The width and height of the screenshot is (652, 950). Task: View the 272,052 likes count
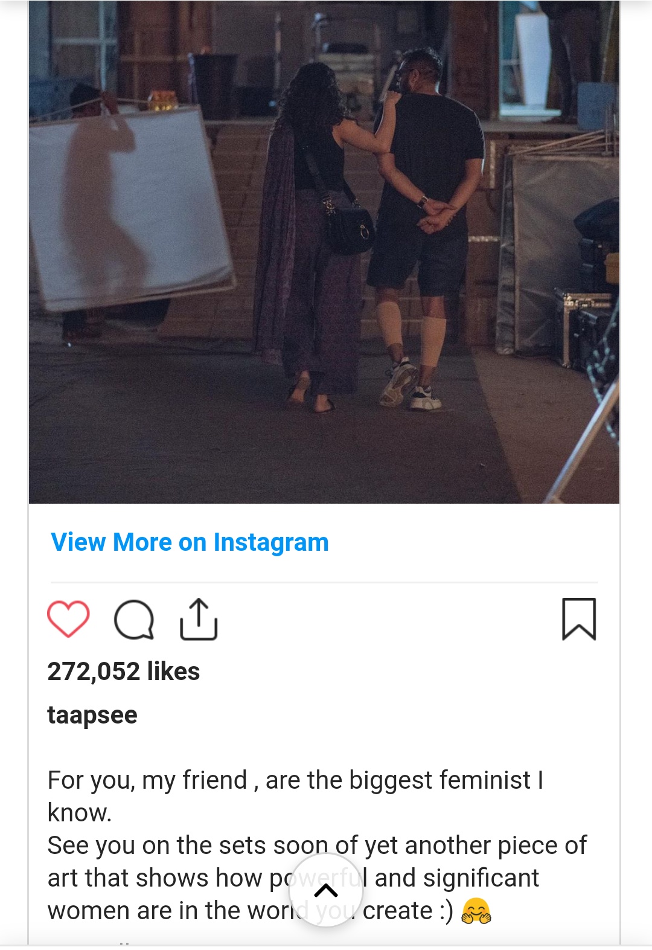click(x=124, y=672)
